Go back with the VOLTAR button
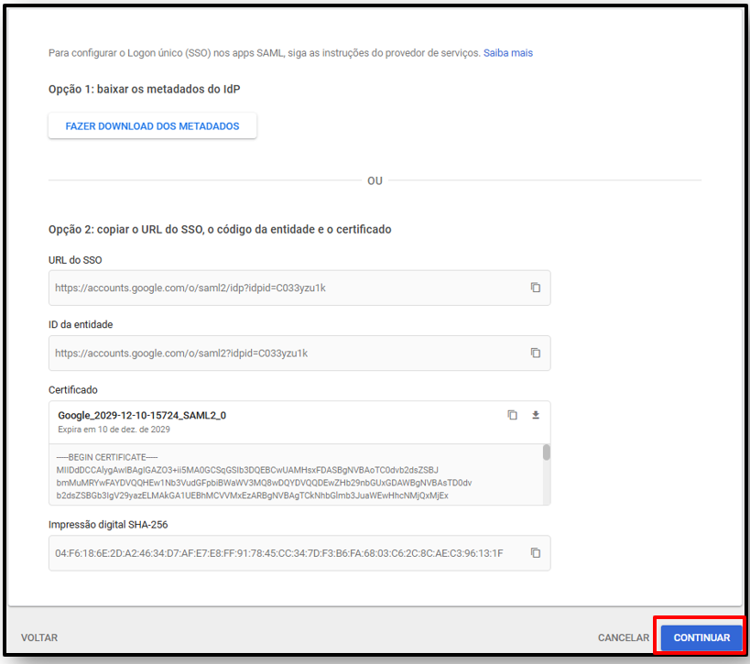Image resolution: width=750 pixels, height=664 pixels. 39,637
